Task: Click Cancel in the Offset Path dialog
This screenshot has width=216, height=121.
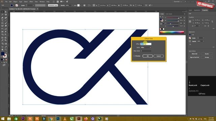Action: pyautogui.click(x=159, y=56)
